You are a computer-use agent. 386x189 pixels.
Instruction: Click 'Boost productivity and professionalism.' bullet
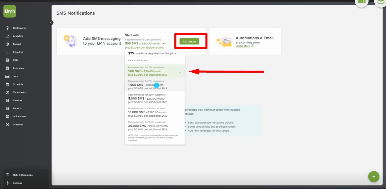click(212, 127)
